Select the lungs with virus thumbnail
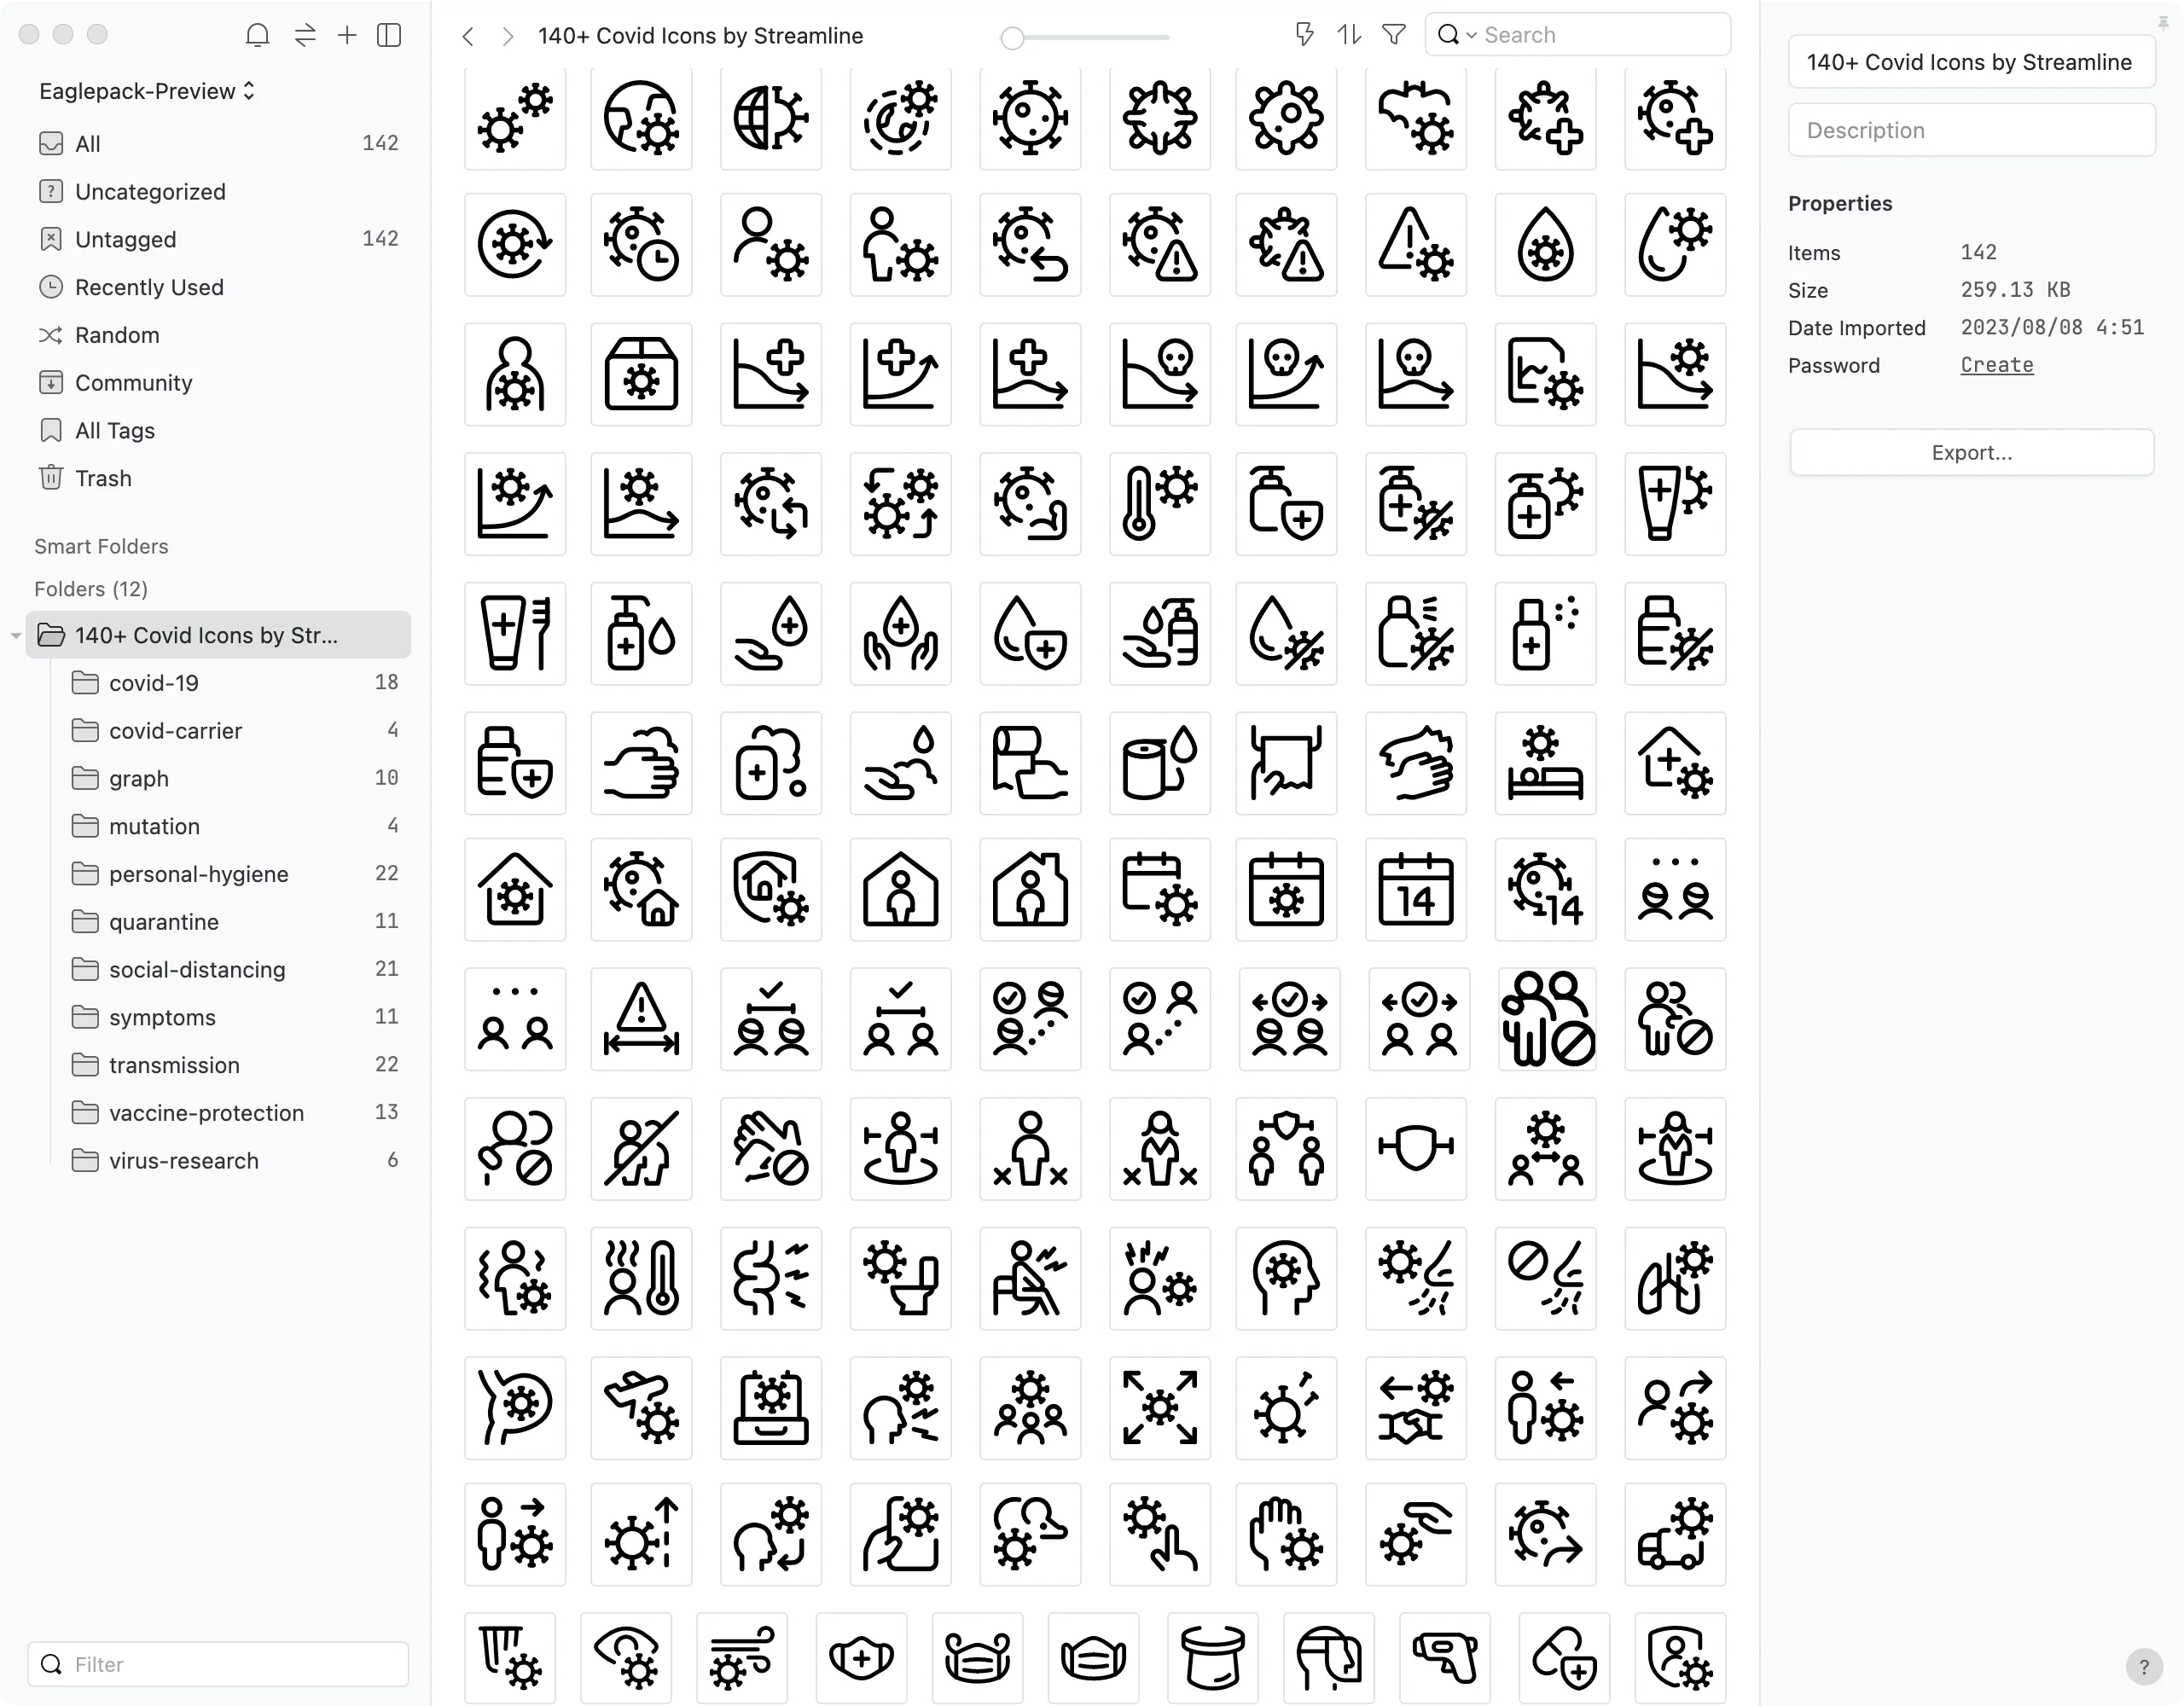 [1675, 1279]
